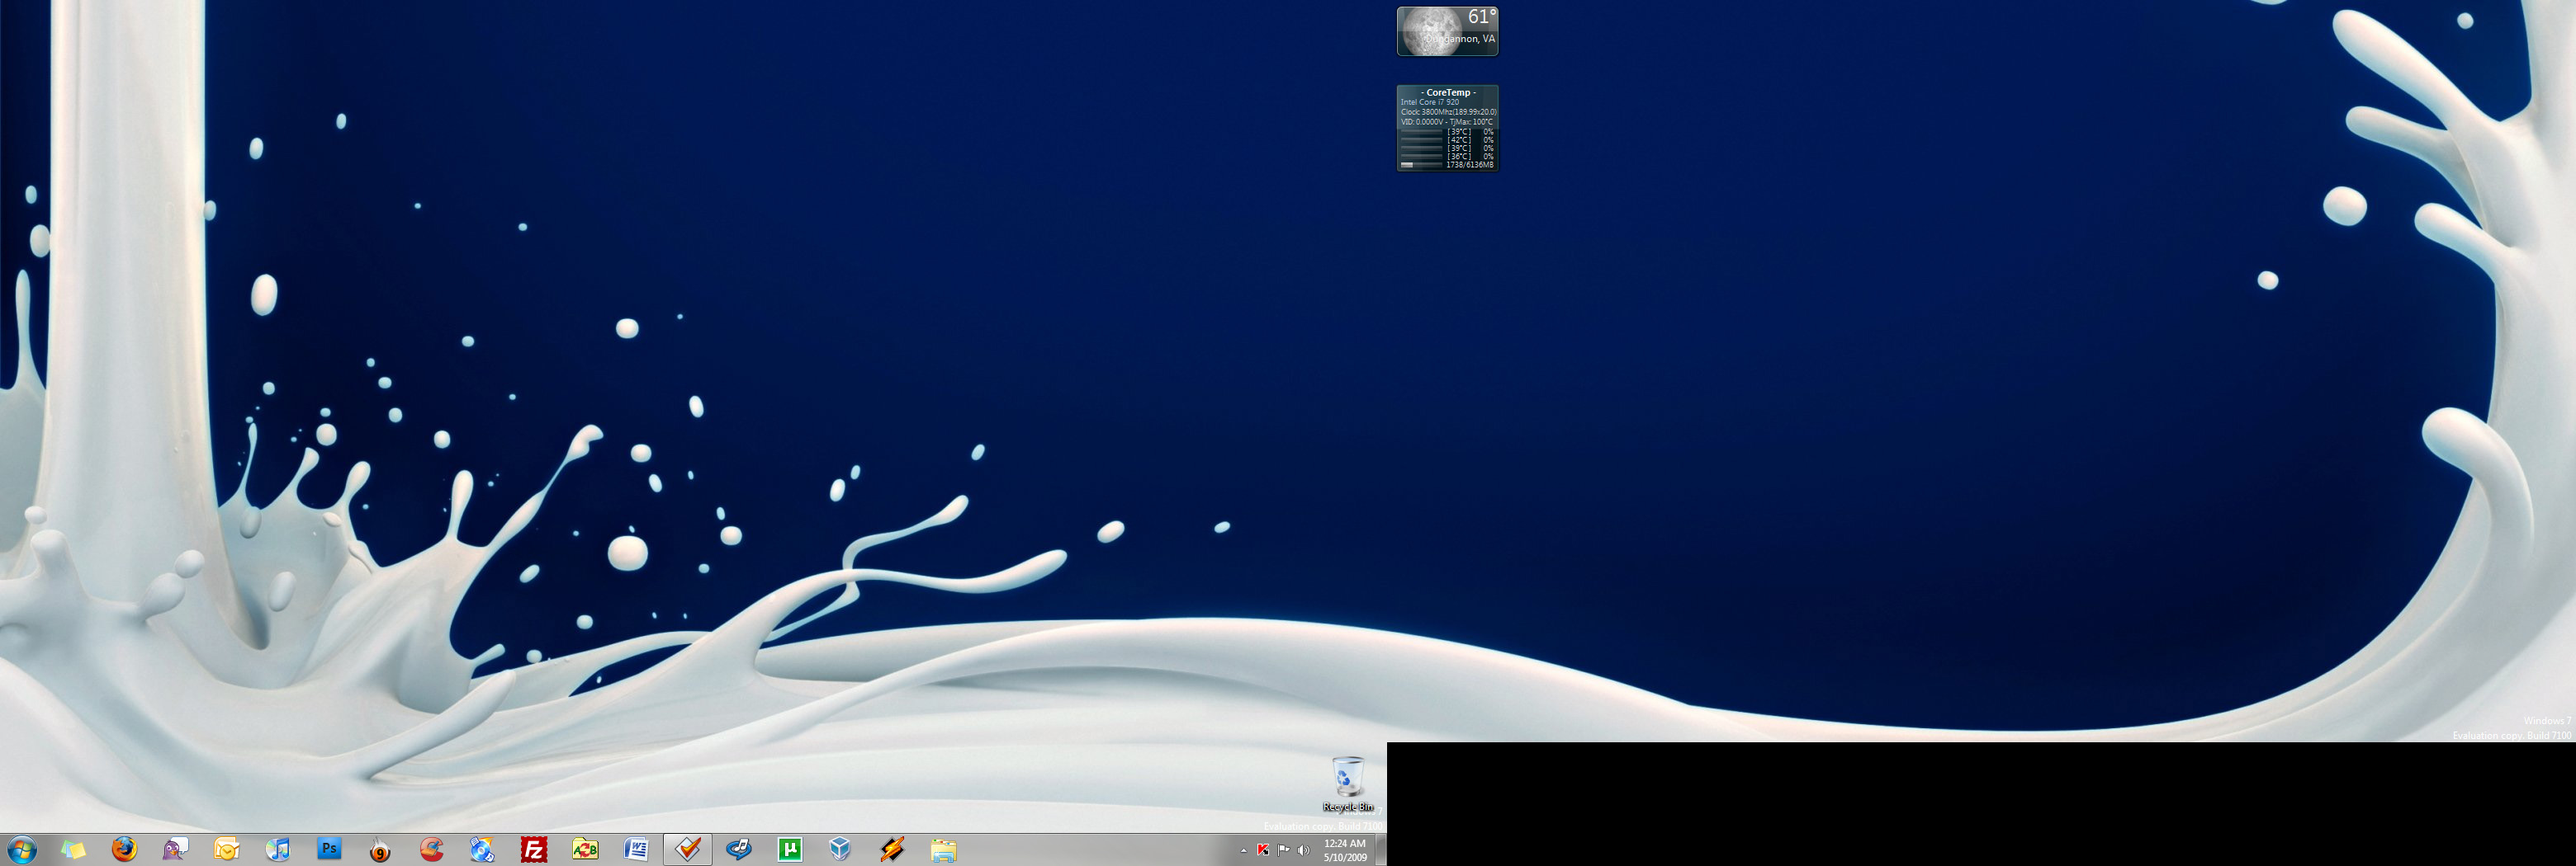Open VirtualBox from the taskbar
Image resolution: width=2576 pixels, height=866 pixels.
841,850
